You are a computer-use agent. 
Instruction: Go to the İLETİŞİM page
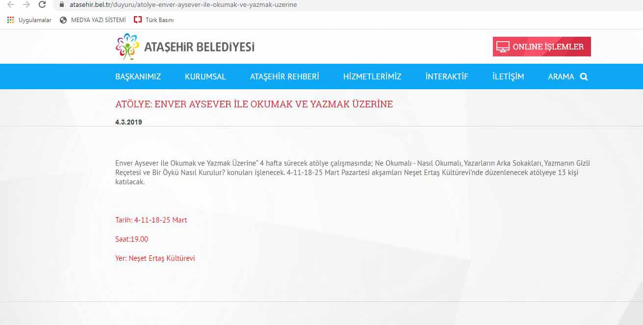click(508, 76)
